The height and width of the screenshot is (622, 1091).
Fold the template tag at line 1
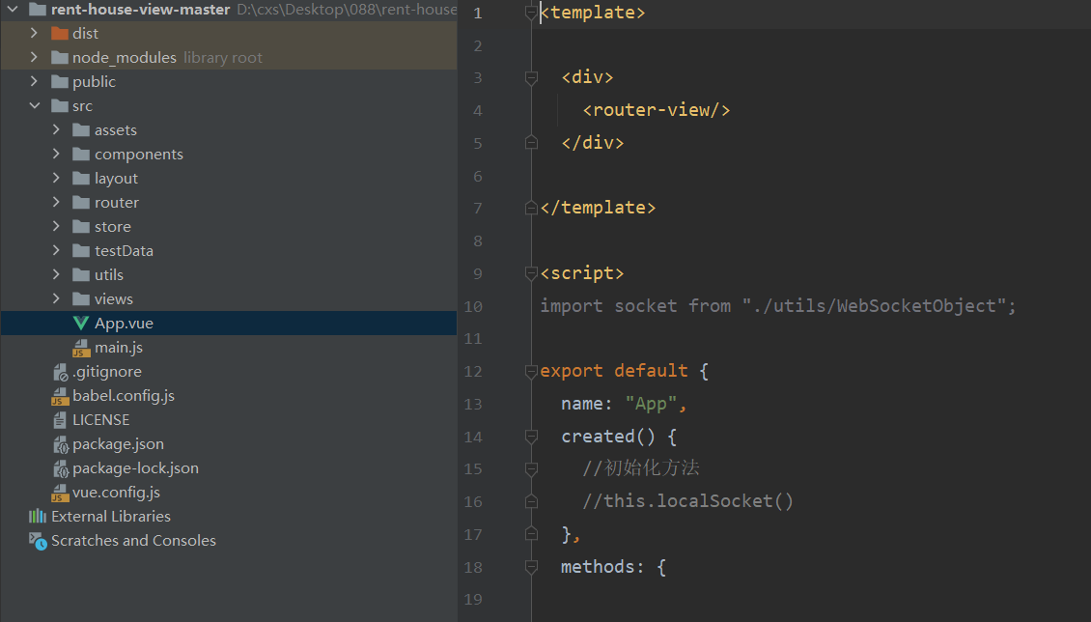tap(531, 13)
